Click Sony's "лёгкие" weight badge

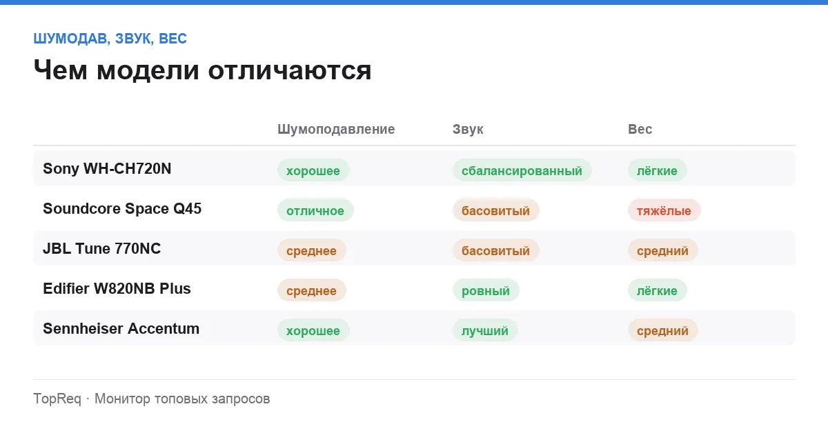coord(657,170)
